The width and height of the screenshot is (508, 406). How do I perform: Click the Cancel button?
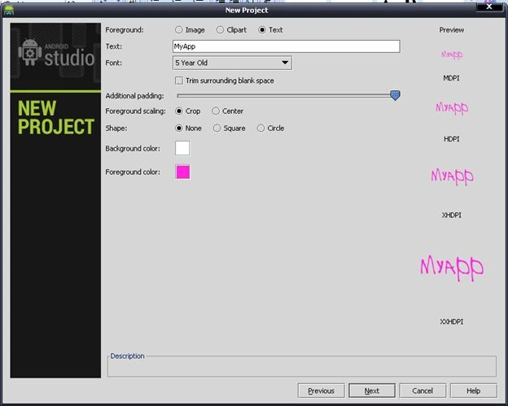point(423,391)
